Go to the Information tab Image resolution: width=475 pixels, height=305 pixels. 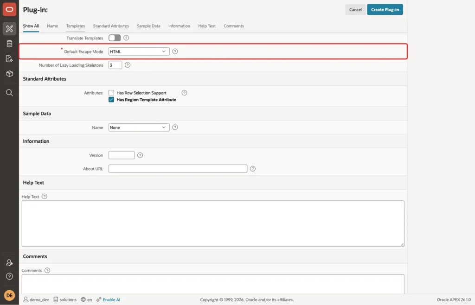(180, 26)
